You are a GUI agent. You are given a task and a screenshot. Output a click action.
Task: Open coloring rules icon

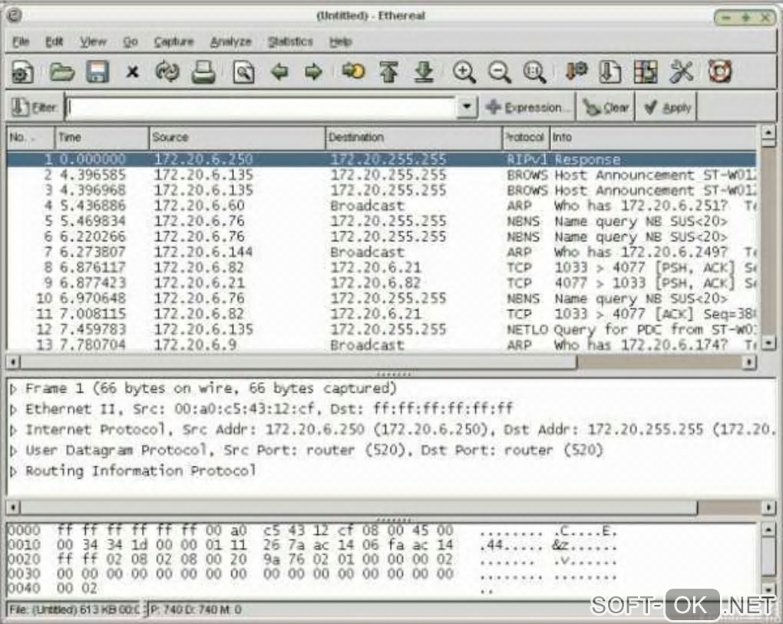[645, 72]
